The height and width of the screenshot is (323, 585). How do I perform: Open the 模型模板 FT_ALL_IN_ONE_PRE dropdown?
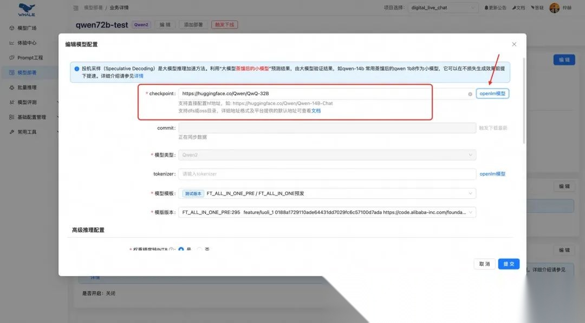[327, 193]
